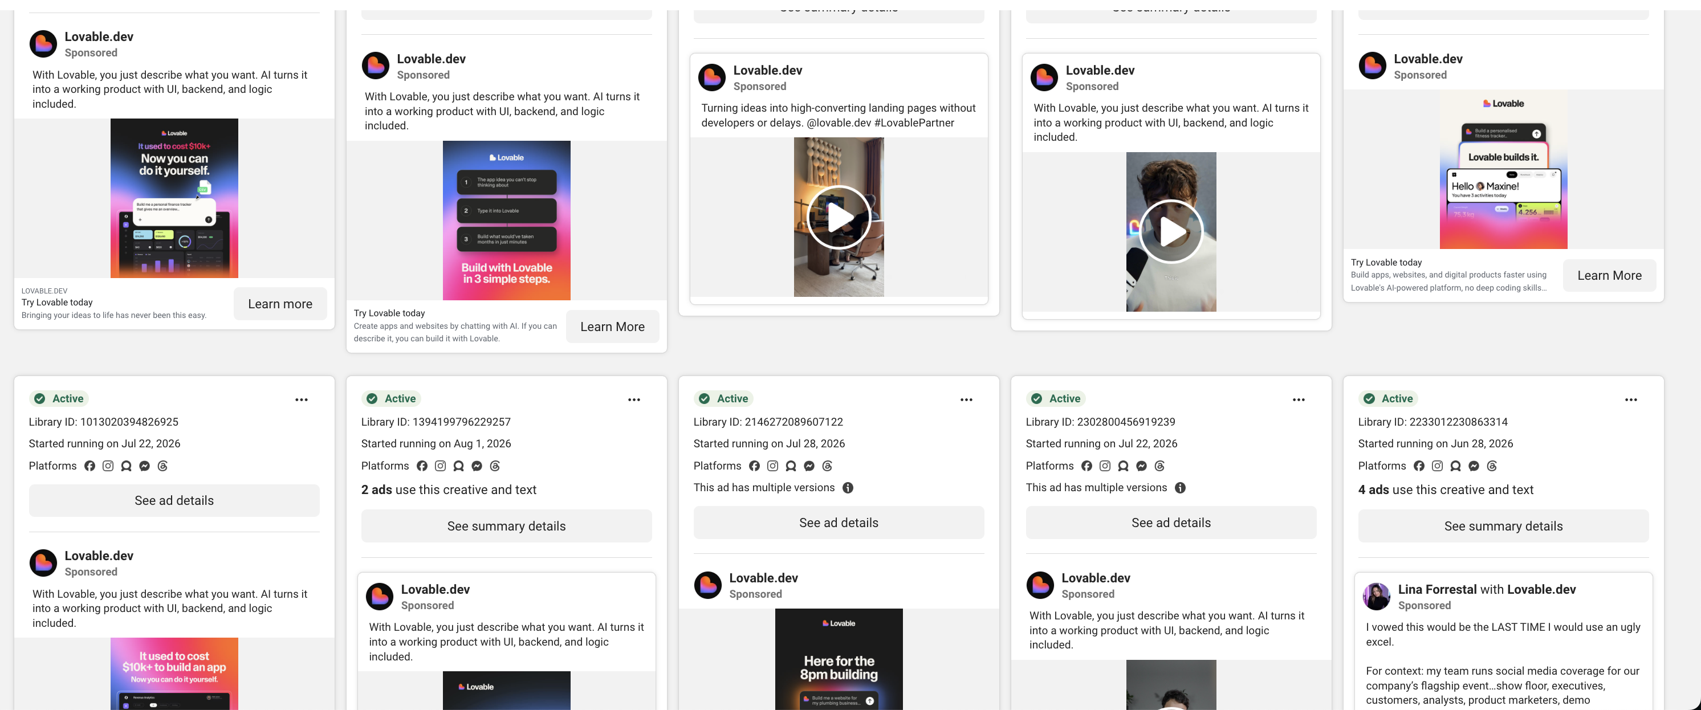1701x710 pixels.
Task: Click Active status badge on ad 2233012230863314
Action: click(1389, 398)
